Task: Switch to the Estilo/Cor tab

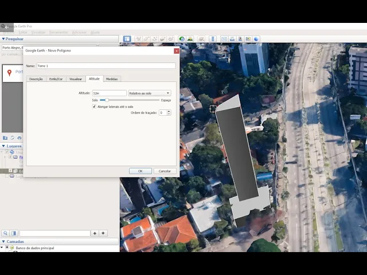Action: tap(56, 79)
